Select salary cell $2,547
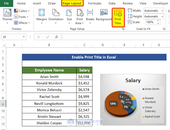The width and height of the screenshot is (170, 130). pyautogui.click(x=85, y=110)
